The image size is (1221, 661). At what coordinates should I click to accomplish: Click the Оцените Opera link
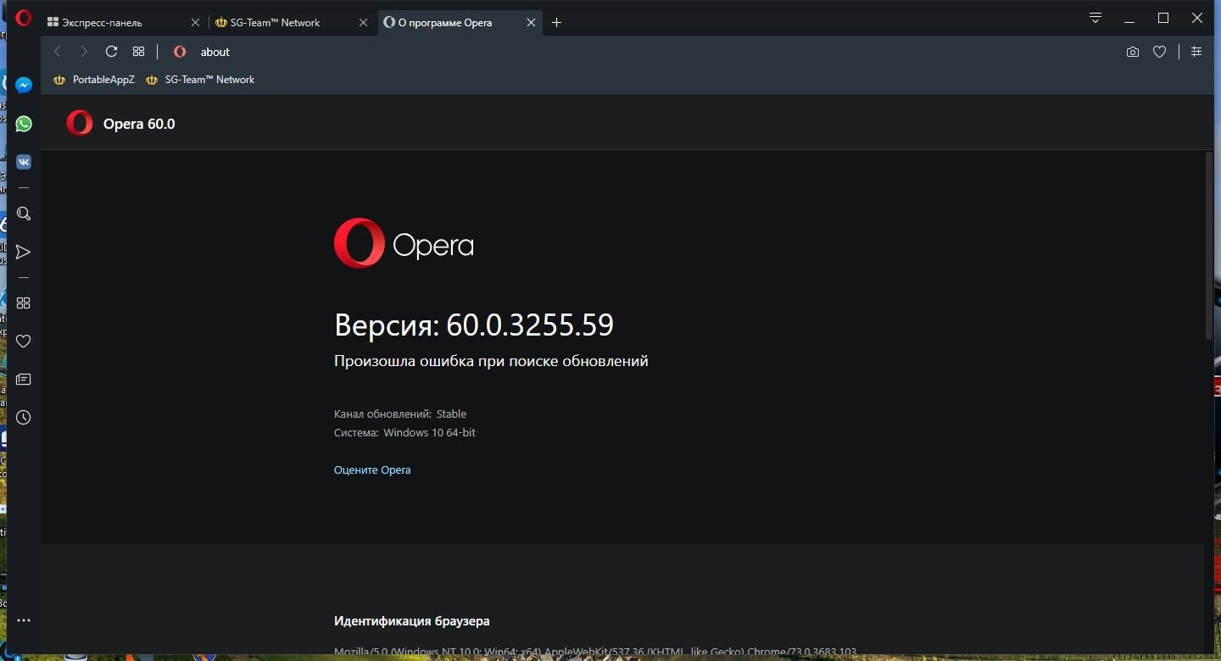(x=372, y=469)
